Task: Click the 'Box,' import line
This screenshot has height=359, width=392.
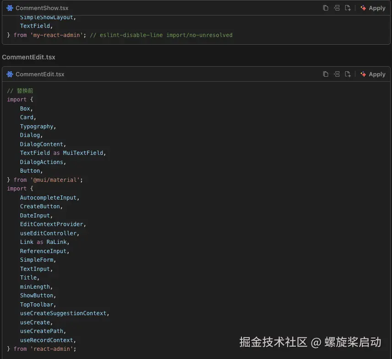Action: pos(26,109)
